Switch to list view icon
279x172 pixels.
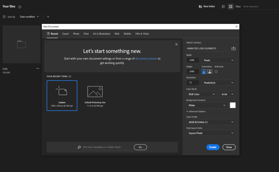pos(223,7)
